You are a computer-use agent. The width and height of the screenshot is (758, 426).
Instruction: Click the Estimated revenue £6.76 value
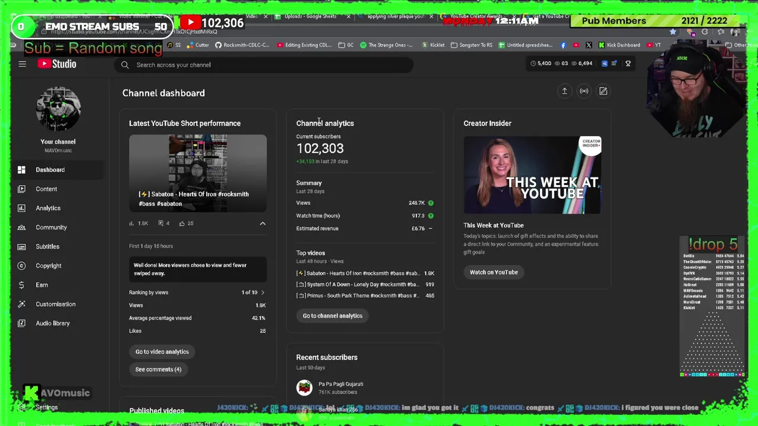(418, 228)
